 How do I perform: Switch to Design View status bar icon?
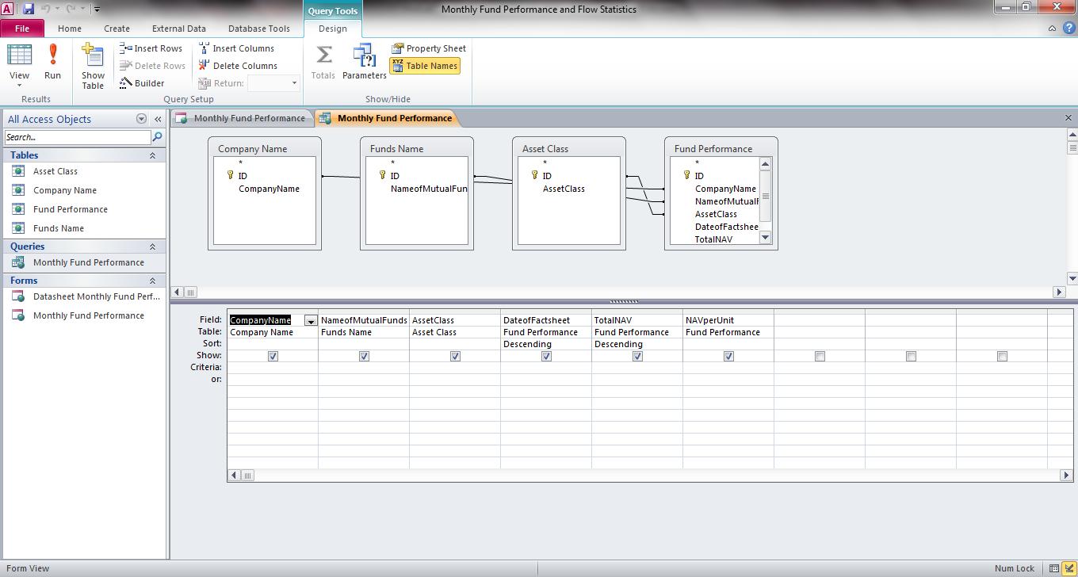click(1069, 568)
